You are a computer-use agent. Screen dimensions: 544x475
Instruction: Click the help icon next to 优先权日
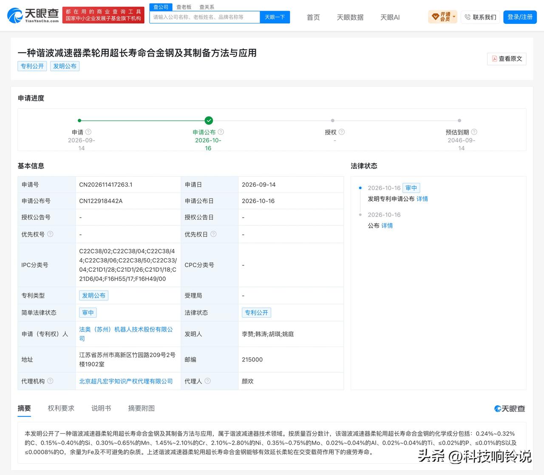pos(213,234)
